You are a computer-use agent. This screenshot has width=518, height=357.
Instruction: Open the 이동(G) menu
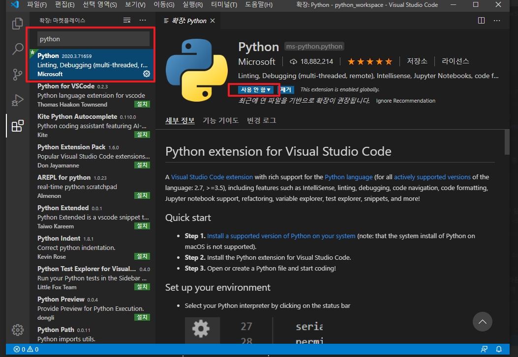[x=164, y=4]
